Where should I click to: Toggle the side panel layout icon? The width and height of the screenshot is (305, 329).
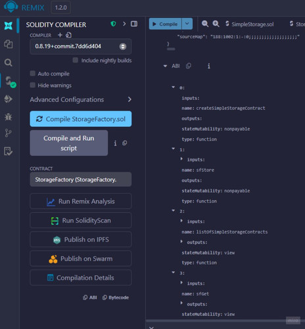coord(134,24)
